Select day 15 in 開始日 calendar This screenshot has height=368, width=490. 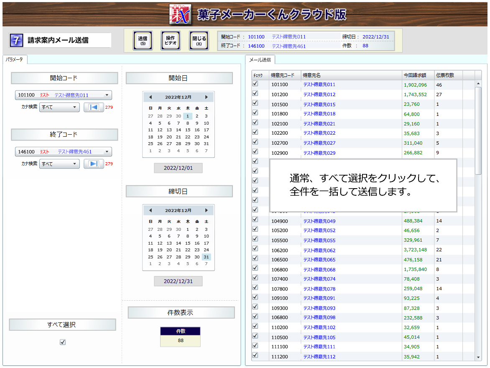[187, 130]
